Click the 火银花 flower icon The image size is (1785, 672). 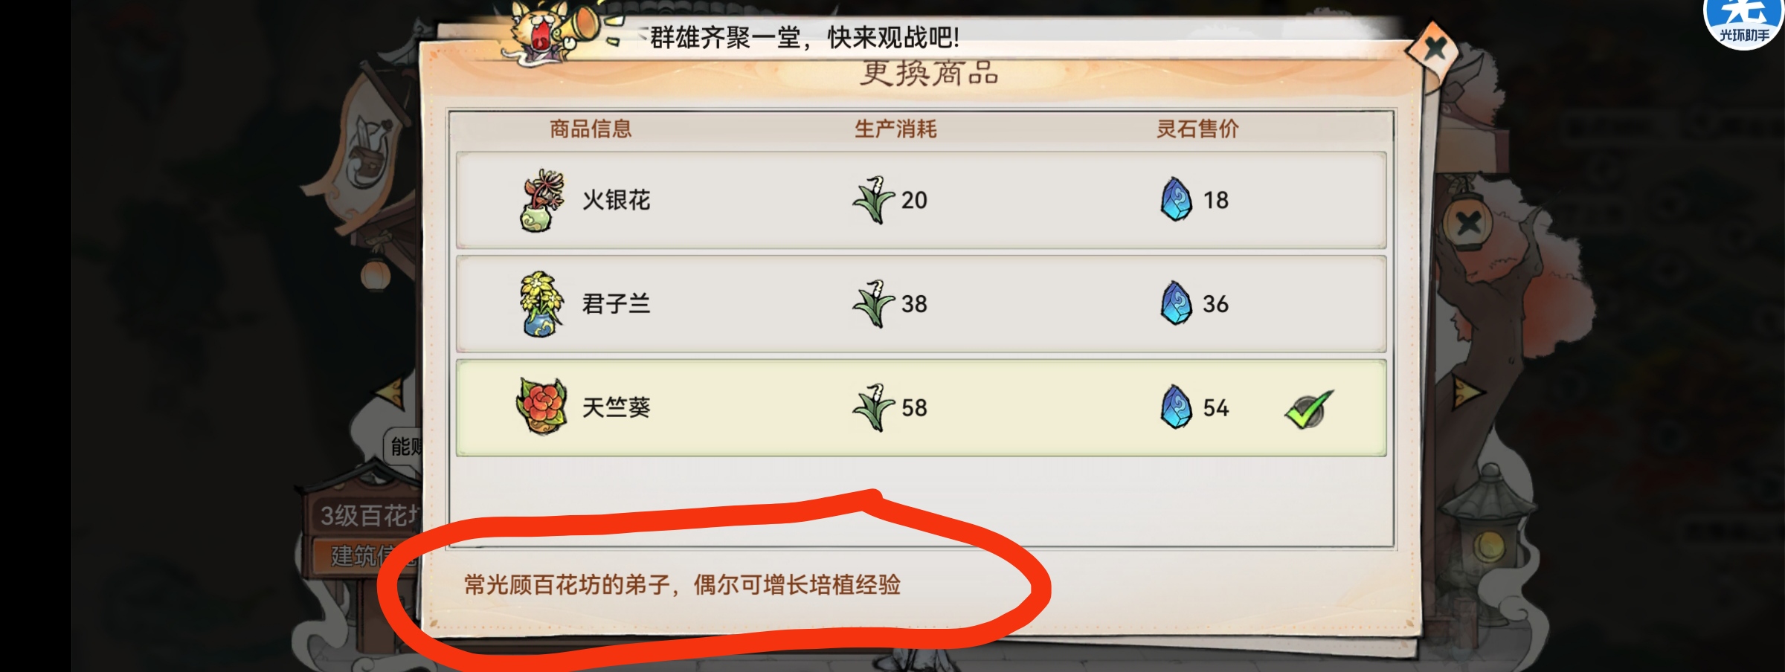541,200
